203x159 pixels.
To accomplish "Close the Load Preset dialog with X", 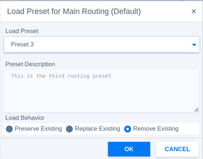I will tap(194, 11).
